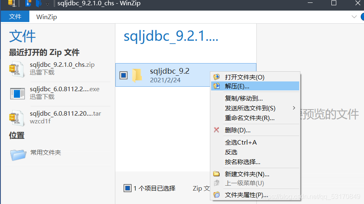Click the zip icon beside sqljdbc_9.2.1.0_chs.zip

tap(16, 69)
